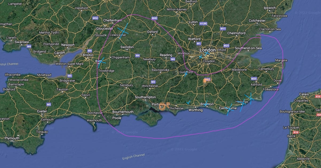
Task: Click the M20 shield near Ashford
Action: 254,79
